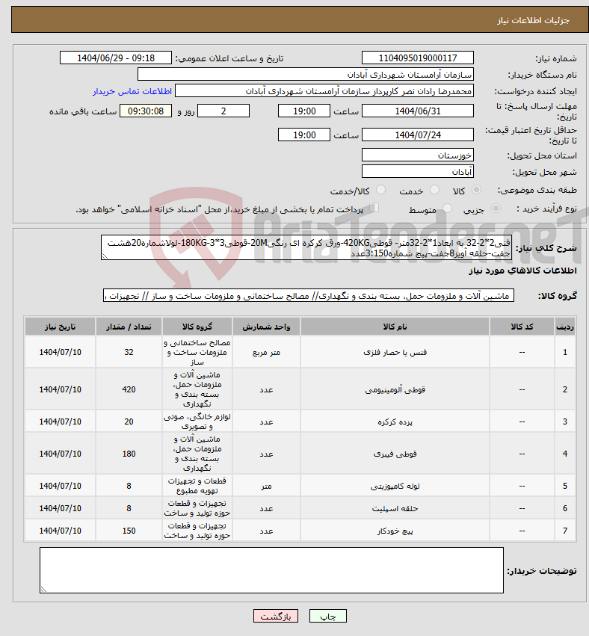589x636 pixels.
Task: Toggle the اسناد خزانه اسلامی payment checkbox
Action: tap(374, 208)
